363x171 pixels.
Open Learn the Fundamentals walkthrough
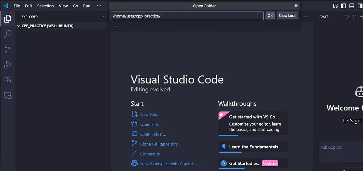tap(253, 147)
